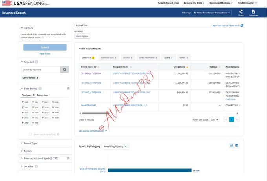Click the Reset filters link
This screenshot has width=267, height=181.
pos(45,53)
